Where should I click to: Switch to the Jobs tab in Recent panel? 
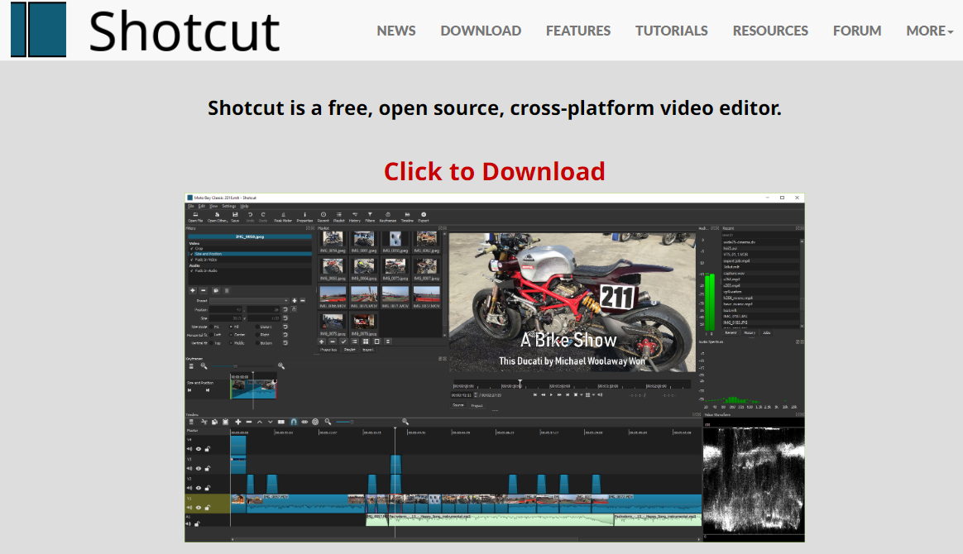tap(766, 332)
